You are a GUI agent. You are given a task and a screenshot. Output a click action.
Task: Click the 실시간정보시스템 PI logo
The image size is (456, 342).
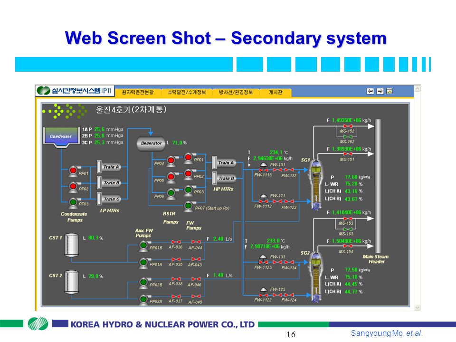click(75, 90)
